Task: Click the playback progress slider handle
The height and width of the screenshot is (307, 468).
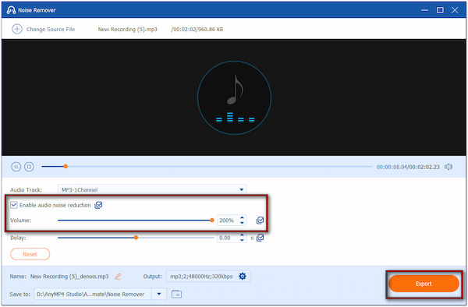Action: [x=66, y=166]
